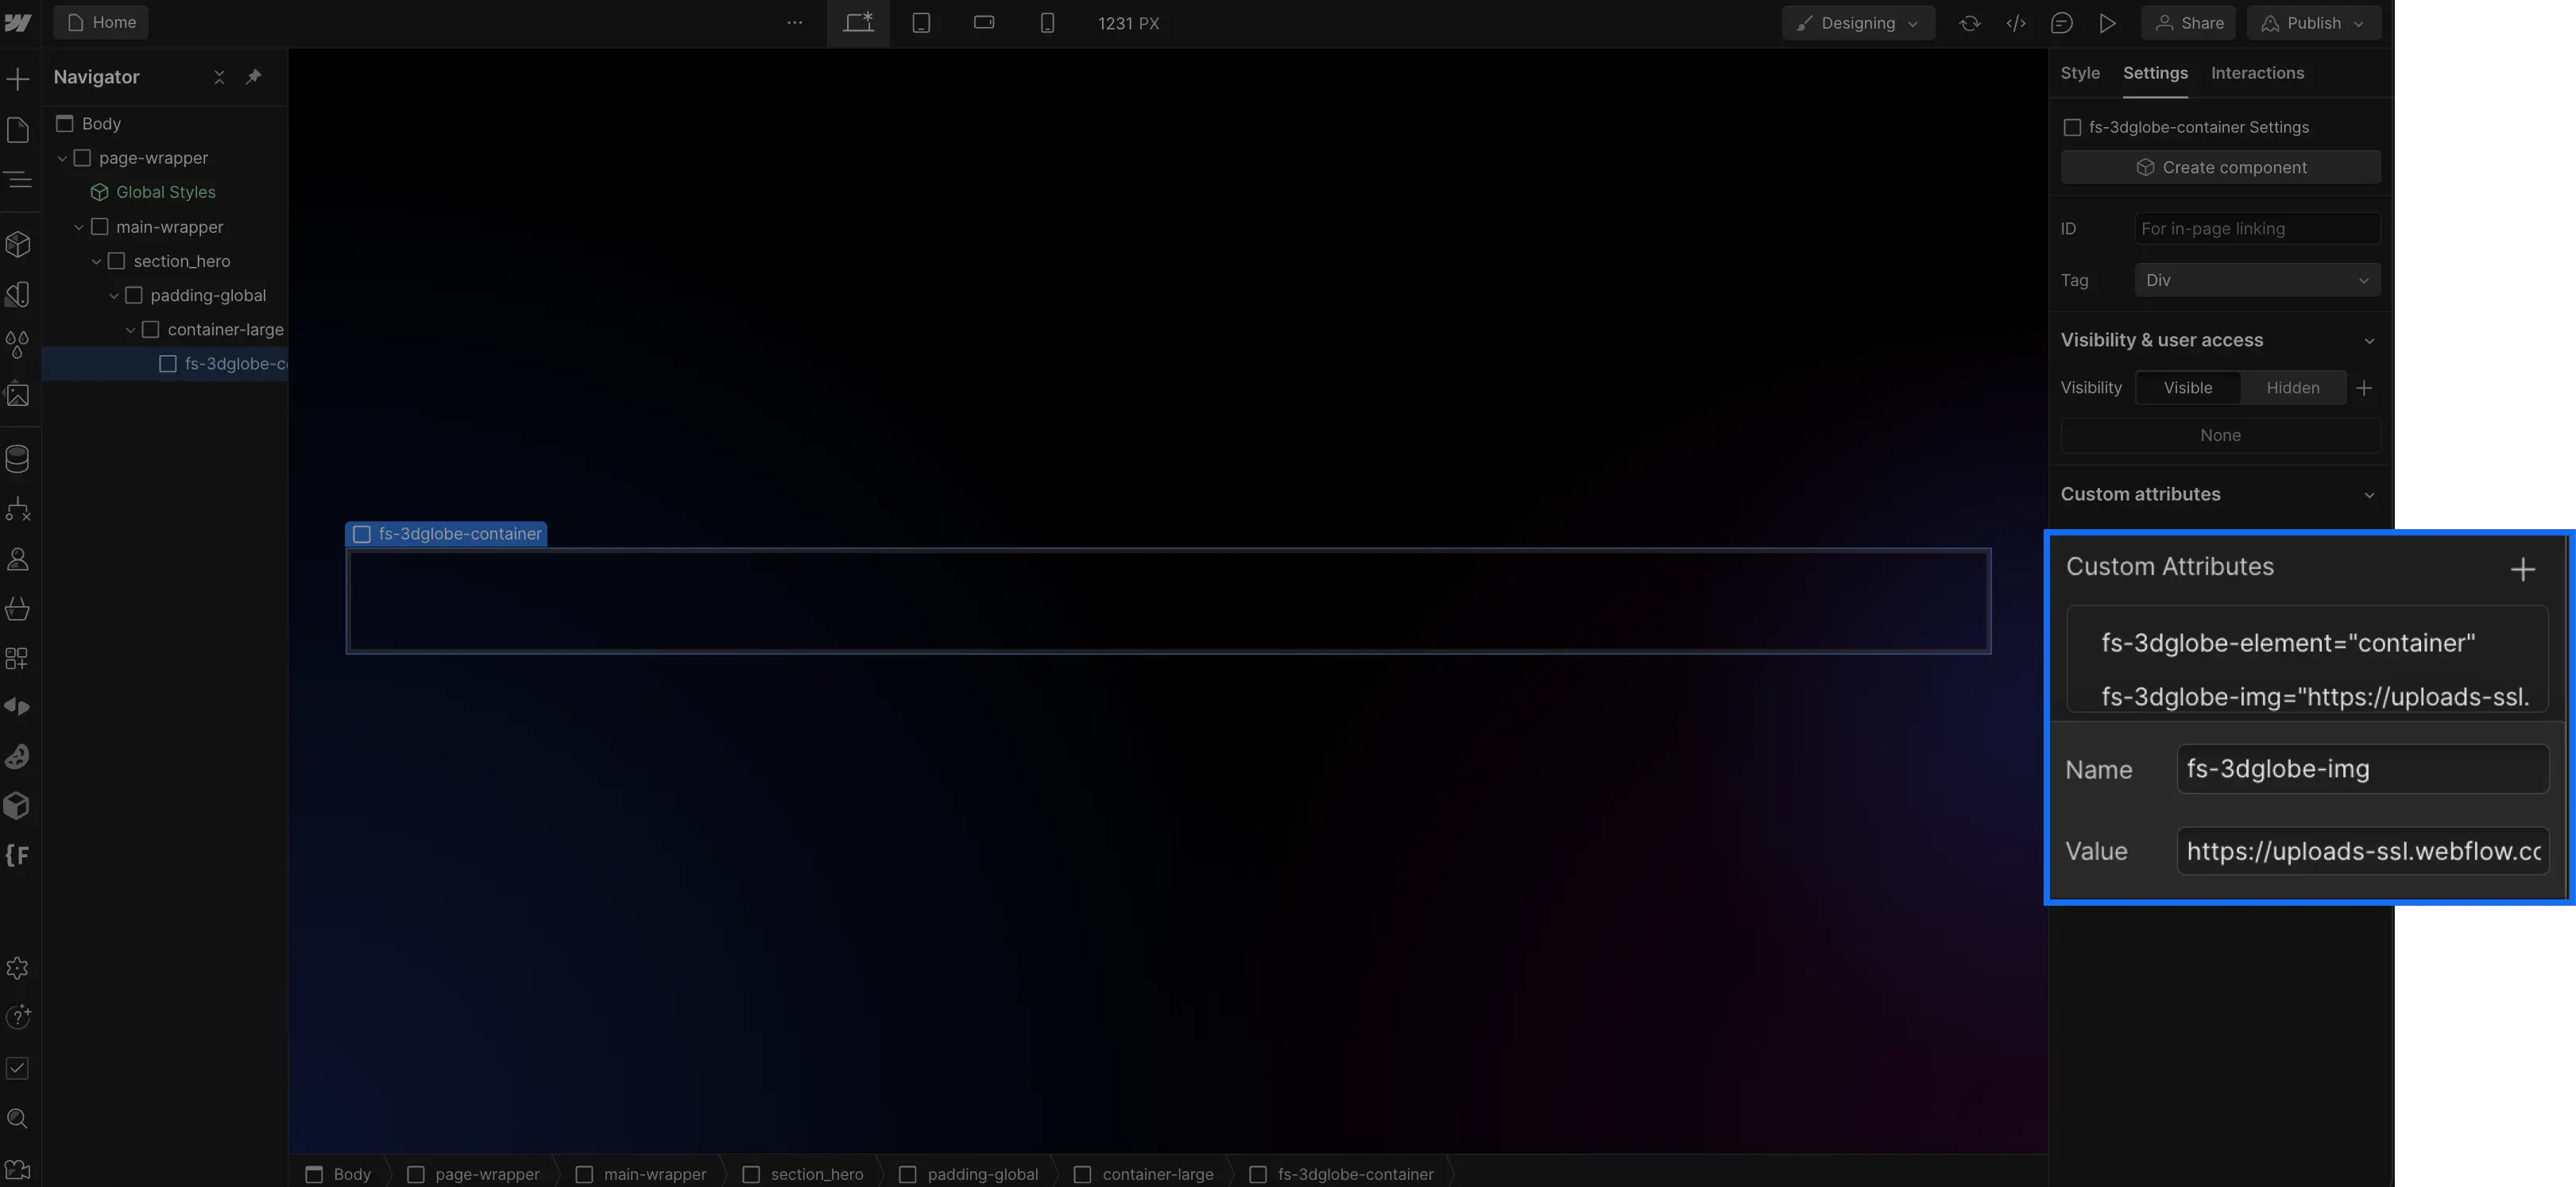The image size is (2576, 1187).
Task: Open the Assets image panel
Action: coord(18,394)
